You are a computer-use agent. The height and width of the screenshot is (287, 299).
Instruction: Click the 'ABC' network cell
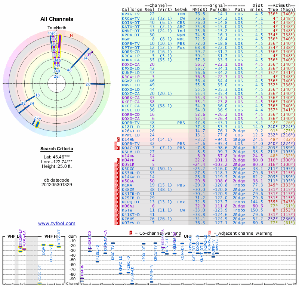tap(181, 27)
